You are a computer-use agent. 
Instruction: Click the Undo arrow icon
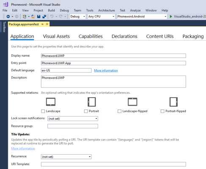(52, 16)
